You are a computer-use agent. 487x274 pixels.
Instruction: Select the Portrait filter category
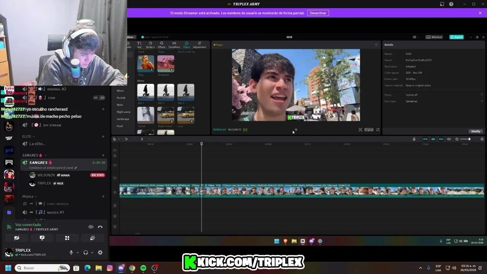click(x=121, y=98)
